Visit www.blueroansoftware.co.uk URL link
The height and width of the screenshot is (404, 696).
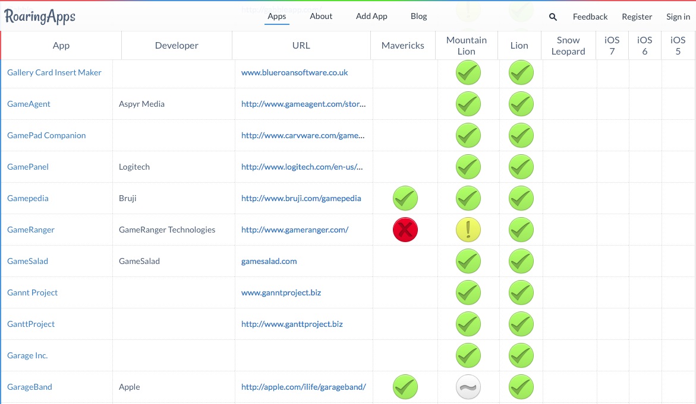pyautogui.click(x=294, y=72)
